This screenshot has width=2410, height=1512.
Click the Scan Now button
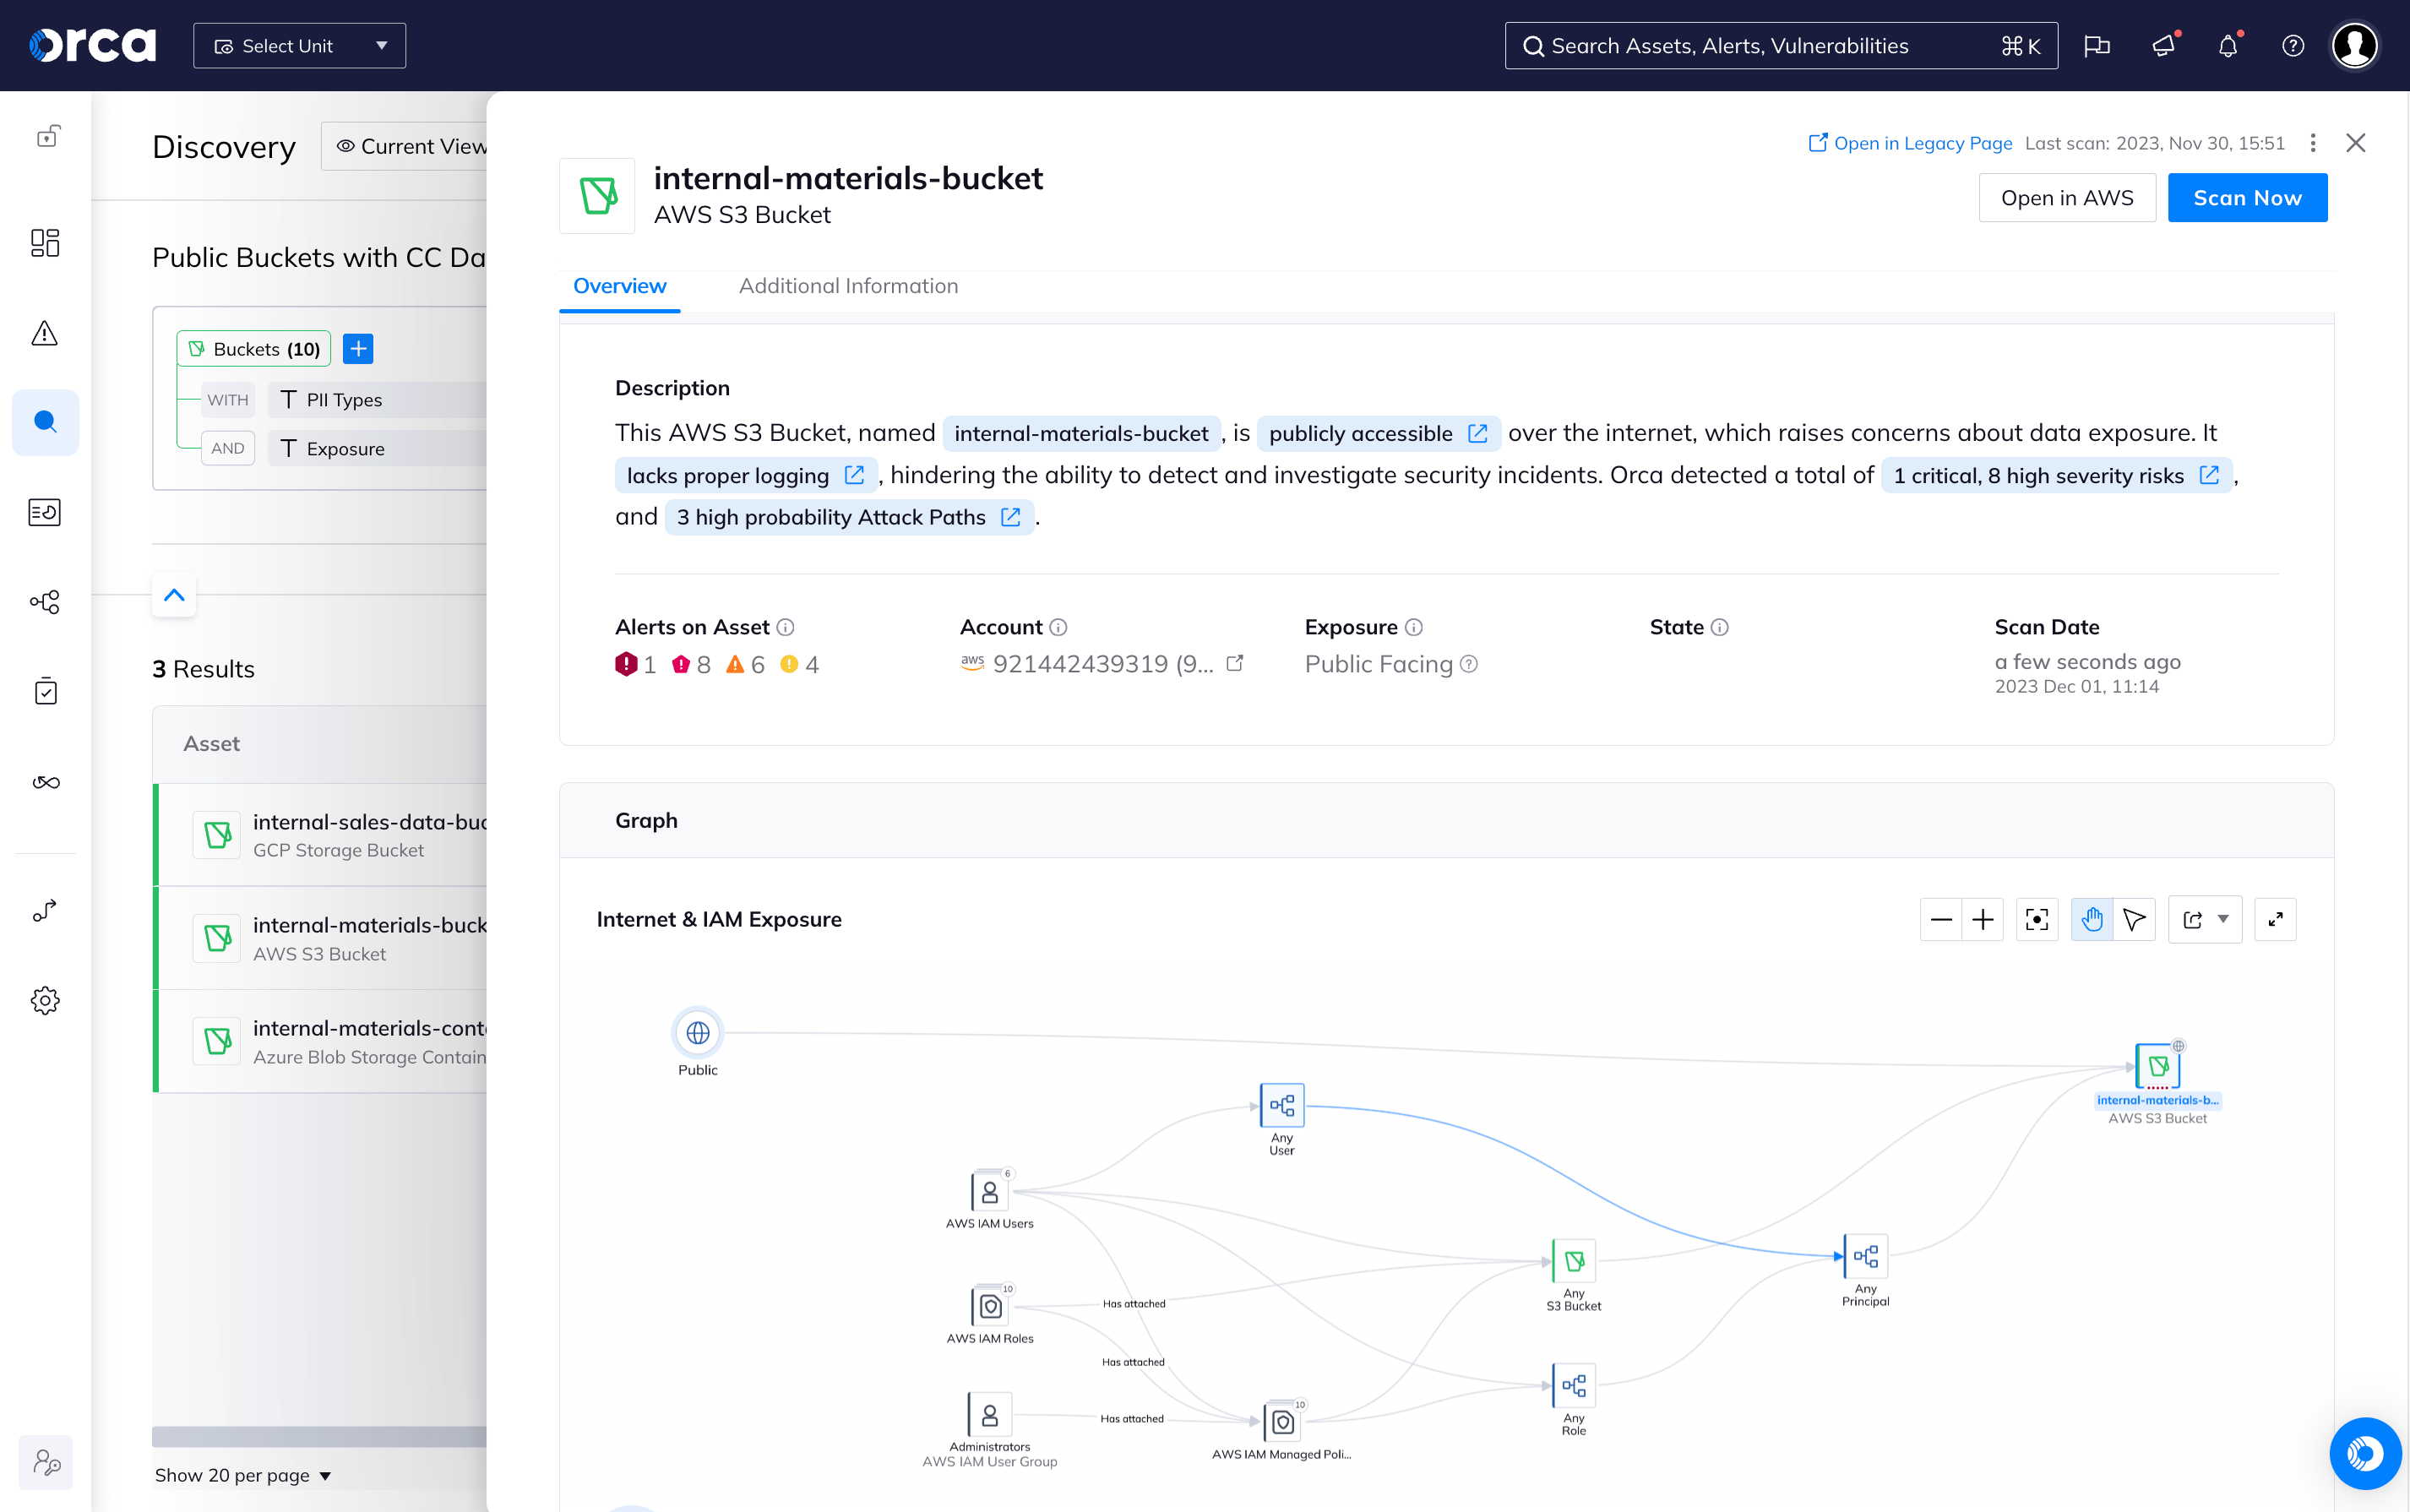2247,197
